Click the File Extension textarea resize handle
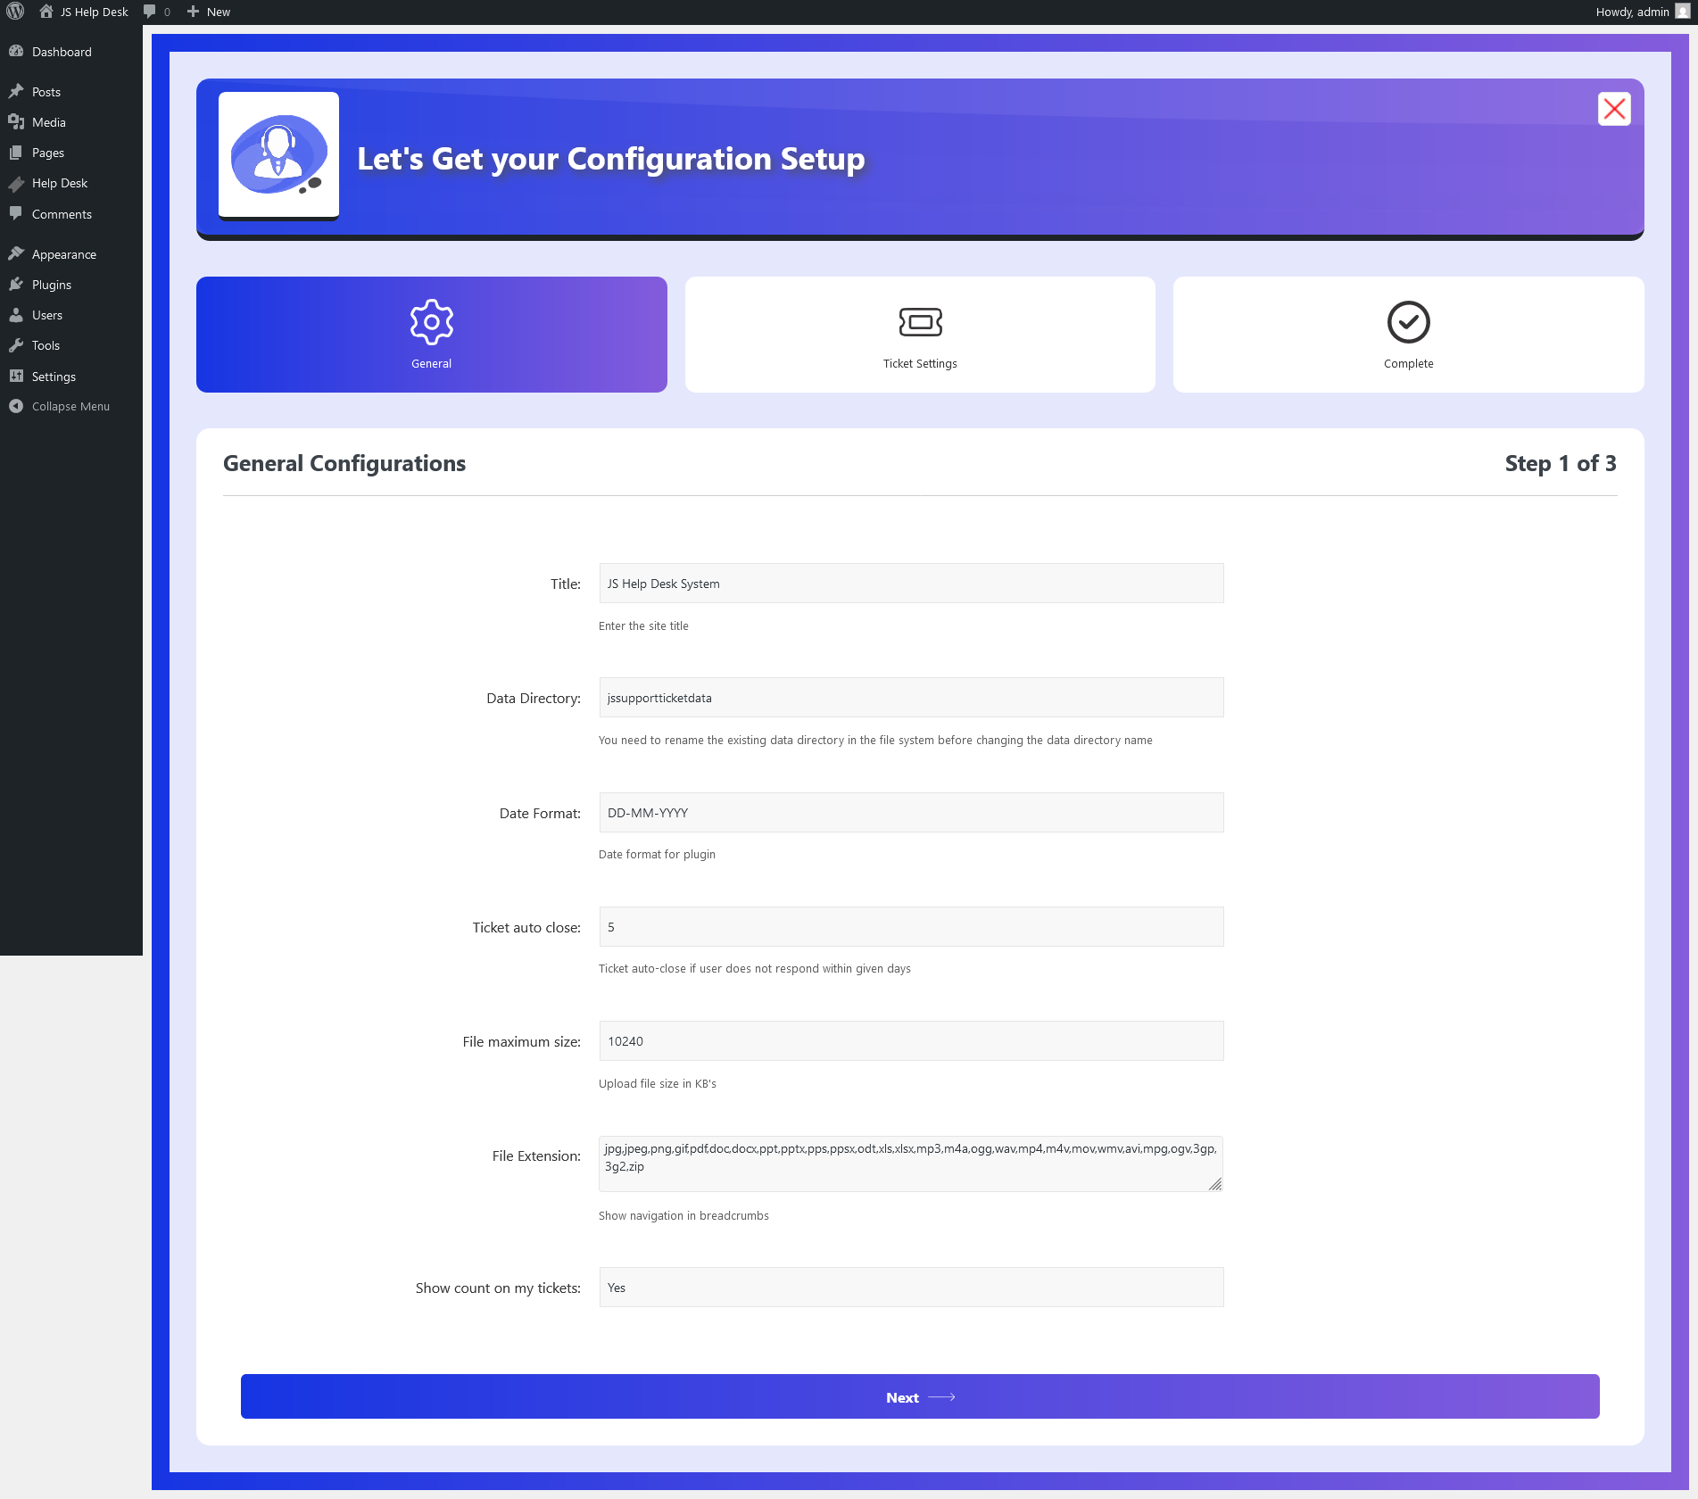The height and width of the screenshot is (1499, 1698). click(1215, 1184)
